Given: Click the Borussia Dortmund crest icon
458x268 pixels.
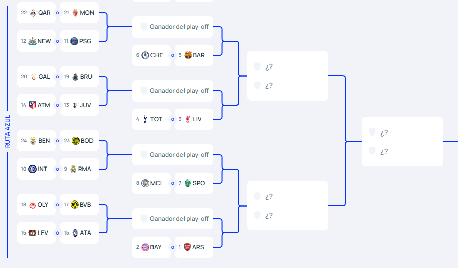Looking at the screenshot, I should click(75, 205).
